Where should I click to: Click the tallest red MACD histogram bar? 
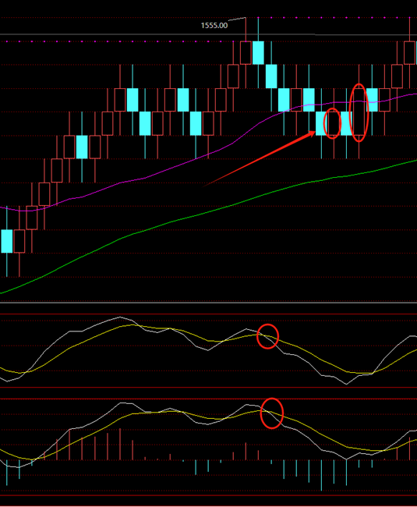point(120,444)
